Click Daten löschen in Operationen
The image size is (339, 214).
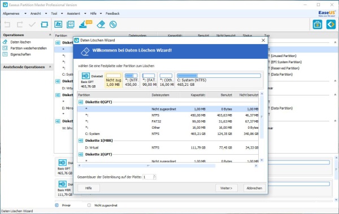click(x=20, y=42)
